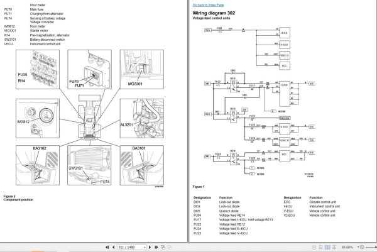The height and width of the screenshot is (252, 377).
Task: Click 'Voltage feed V-ECU' table entry
Action: [x=233, y=233]
